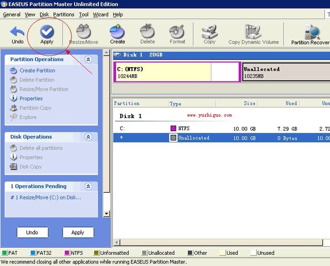Click Create Partition icon in sidebar
The width and height of the screenshot is (330, 266).
(x=13, y=70)
